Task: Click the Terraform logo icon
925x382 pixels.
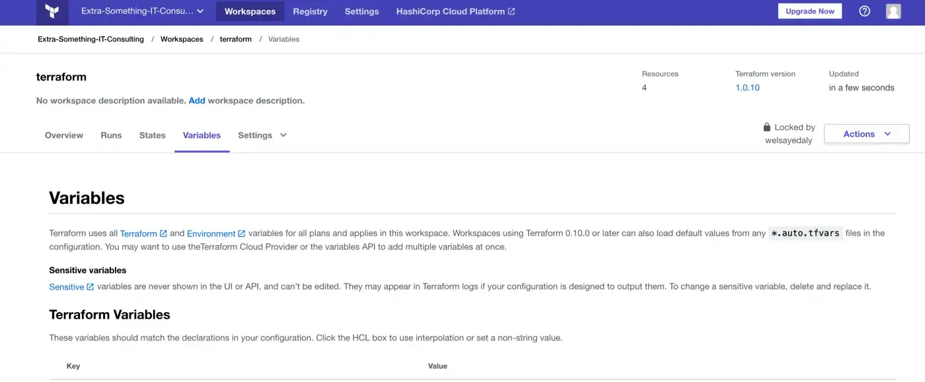Action: tap(52, 12)
